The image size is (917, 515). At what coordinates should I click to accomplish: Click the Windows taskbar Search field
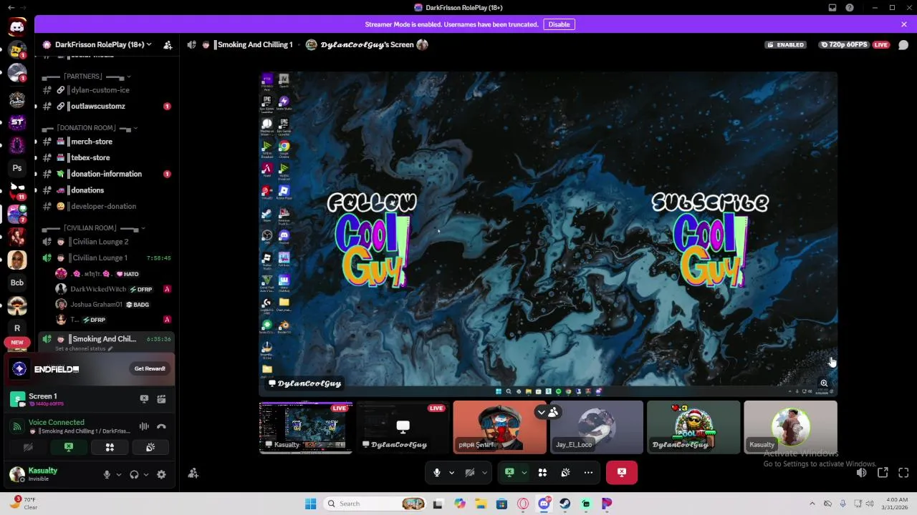tap(375, 504)
